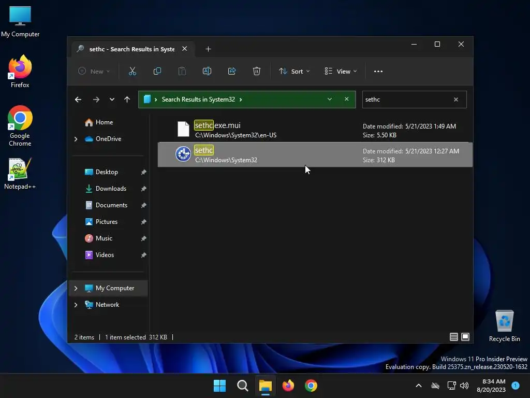
Task: Click the Cut scissors icon
Action: click(132, 72)
